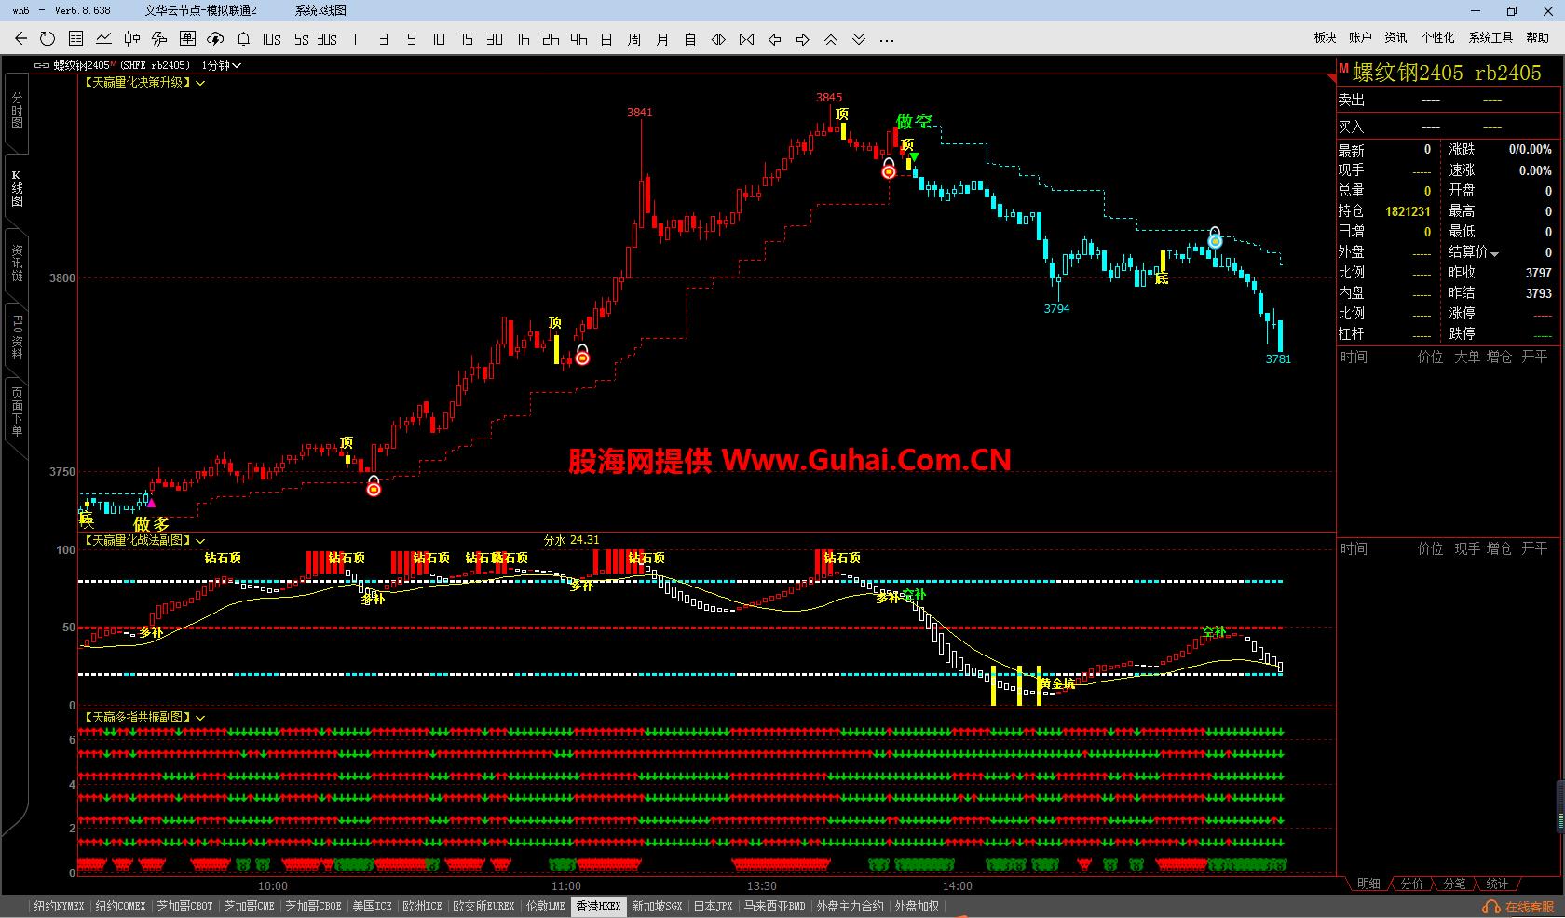Switch to the 分时图 sidebar tab
The height and width of the screenshot is (918, 1565).
click(x=15, y=110)
